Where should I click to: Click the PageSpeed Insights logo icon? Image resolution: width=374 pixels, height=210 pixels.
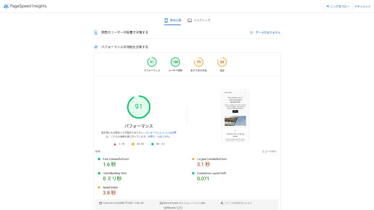(x=6, y=6)
